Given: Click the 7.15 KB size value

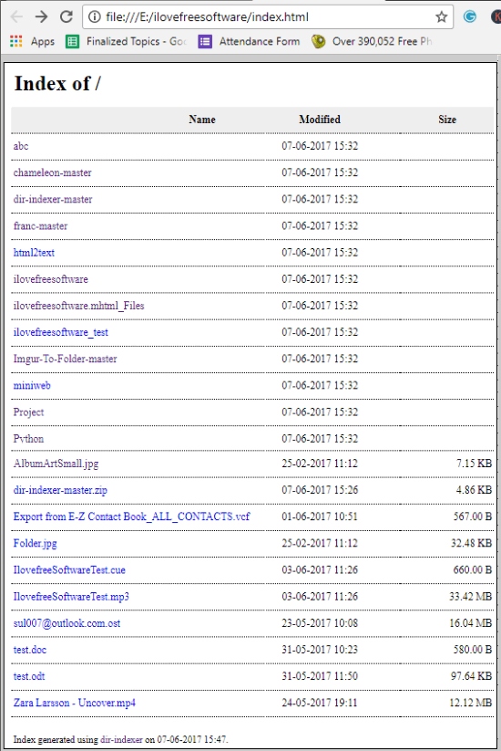Looking at the screenshot, I should 474,464.
